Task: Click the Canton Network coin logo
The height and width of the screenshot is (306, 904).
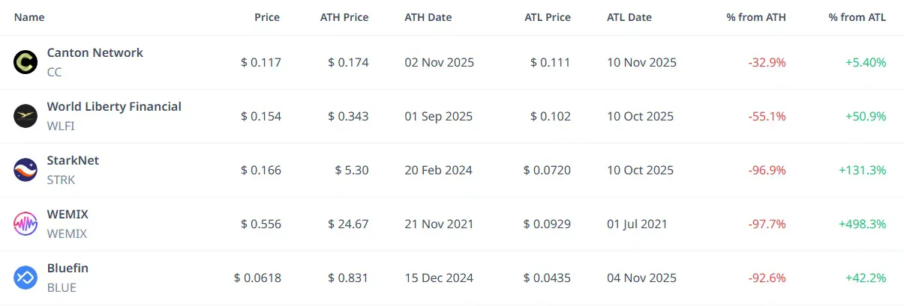Action: click(26, 62)
